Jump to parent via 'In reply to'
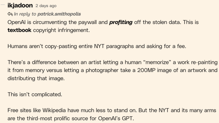Viewport: 219px width, 123px height. pyautogui.click(x=25, y=14)
